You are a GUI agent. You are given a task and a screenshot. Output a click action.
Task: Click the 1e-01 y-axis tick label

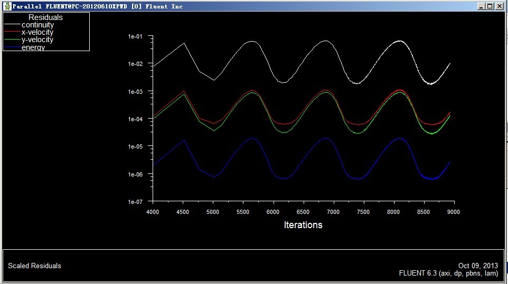click(135, 37)
